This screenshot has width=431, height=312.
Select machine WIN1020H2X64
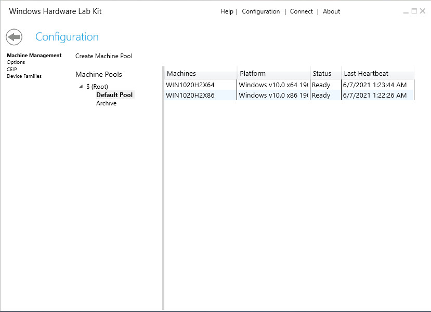[x=190, y=85]
